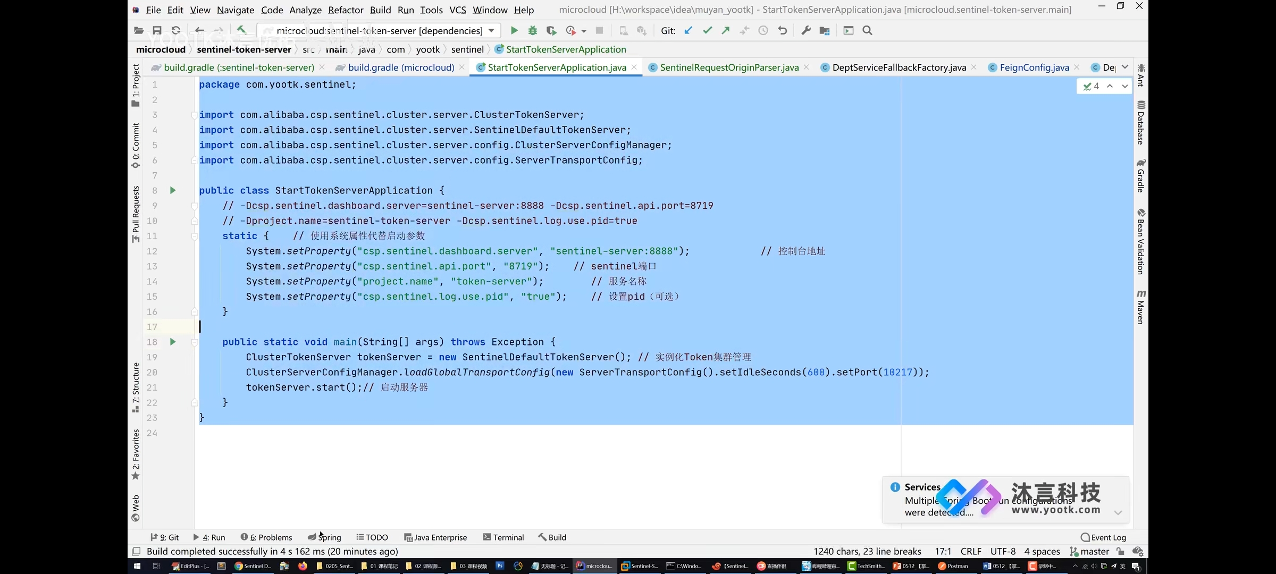Image resolution: width=1276 pixels, height=574 pixels.
Task: Open the Ant tool window
Action: coord(1141,75)
